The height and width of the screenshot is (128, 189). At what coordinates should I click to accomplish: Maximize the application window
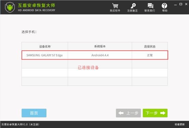[x=181, y=4]
